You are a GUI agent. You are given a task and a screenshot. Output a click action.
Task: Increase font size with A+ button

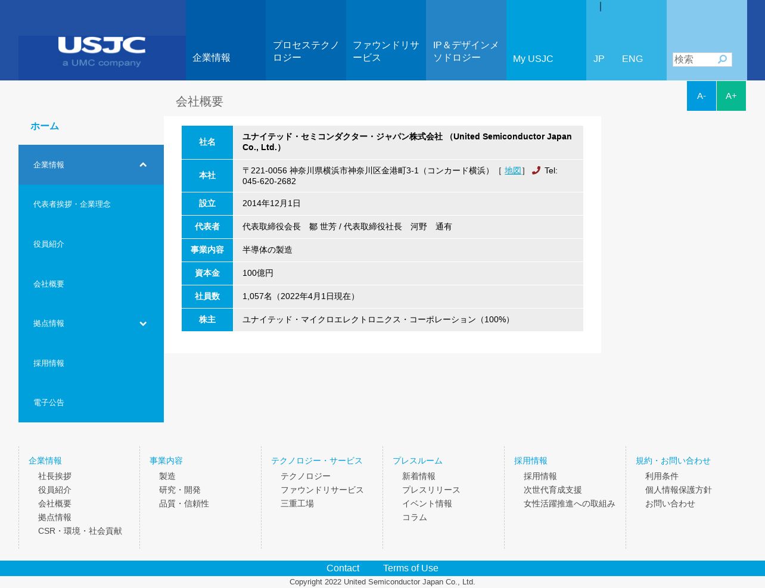point(731,96)
